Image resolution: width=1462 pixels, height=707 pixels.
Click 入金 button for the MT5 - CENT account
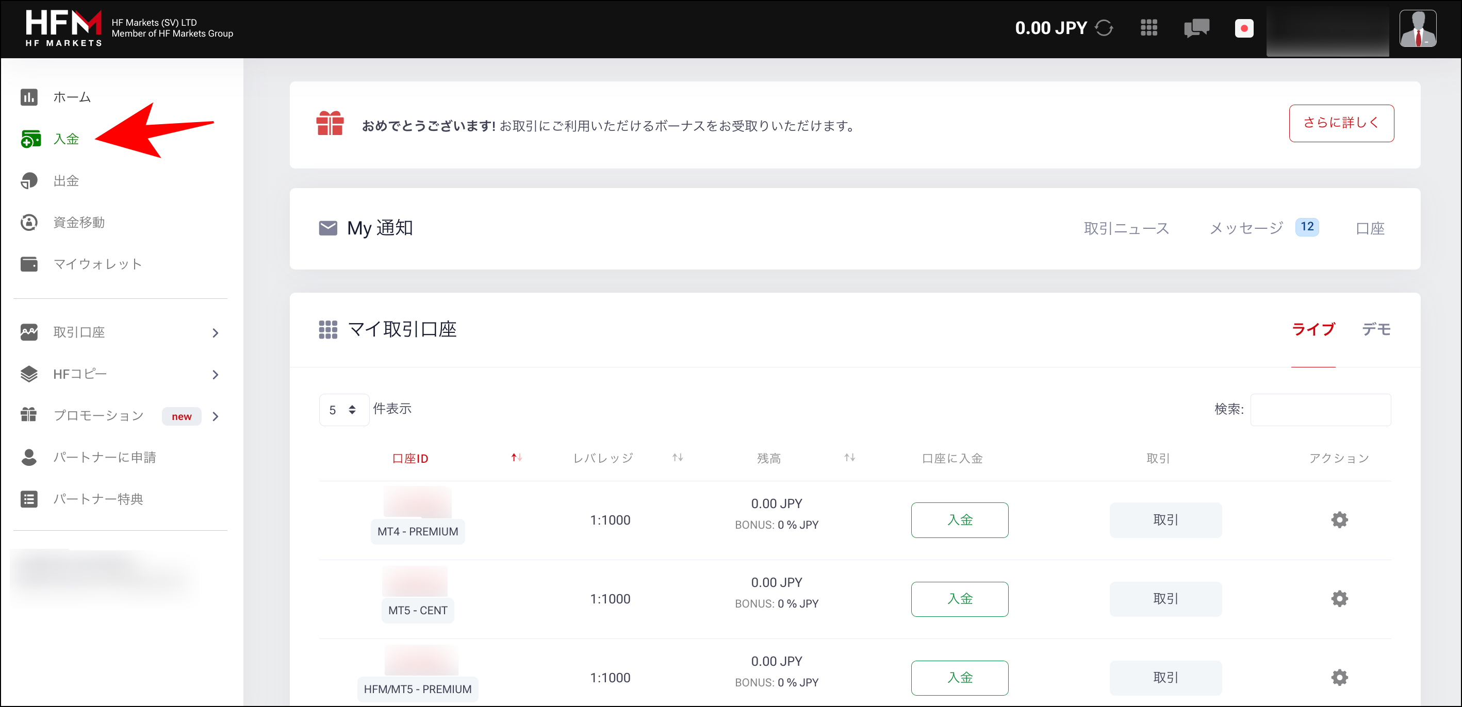[959, 599]
